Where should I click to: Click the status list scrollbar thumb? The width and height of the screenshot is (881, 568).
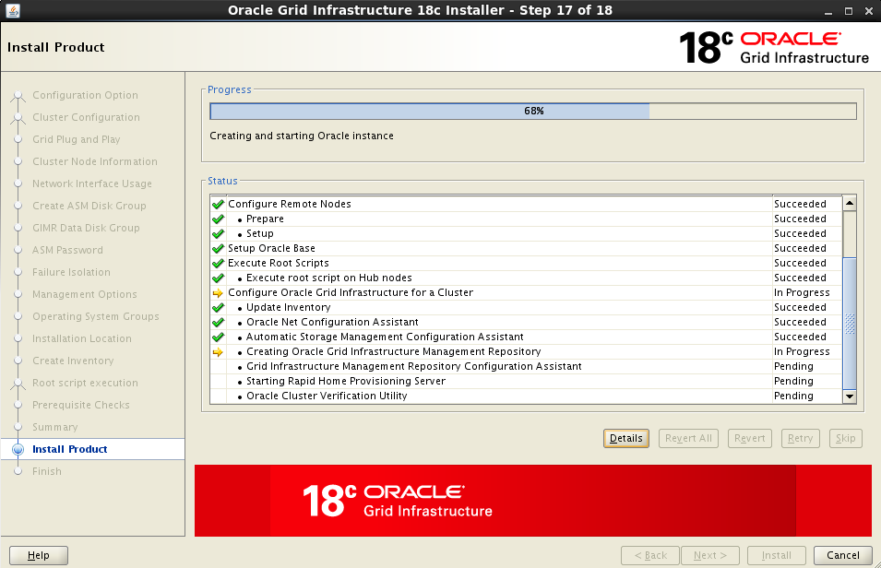(850, 323)
